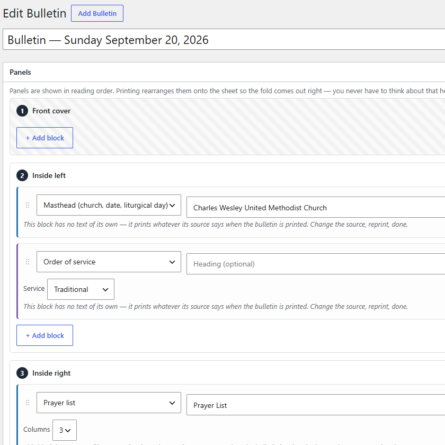Viewport: 445px width, 445px height.
Task: Click the Columns label text
Action: tap(37, 430)
